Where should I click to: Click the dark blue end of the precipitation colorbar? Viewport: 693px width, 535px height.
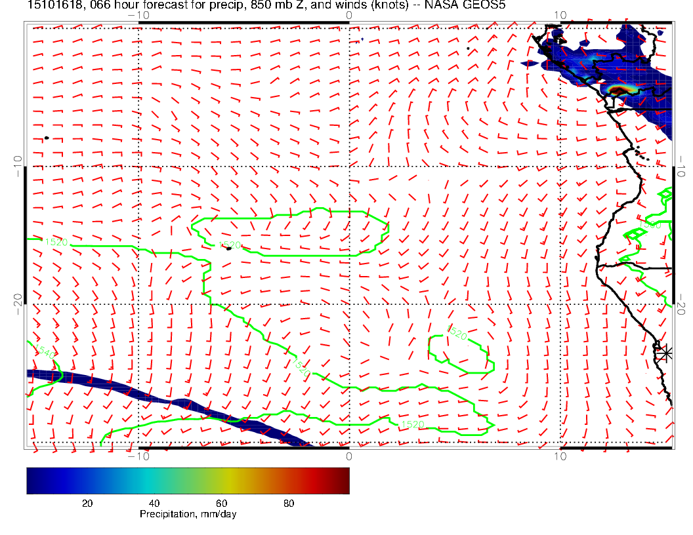pos(34,480)
